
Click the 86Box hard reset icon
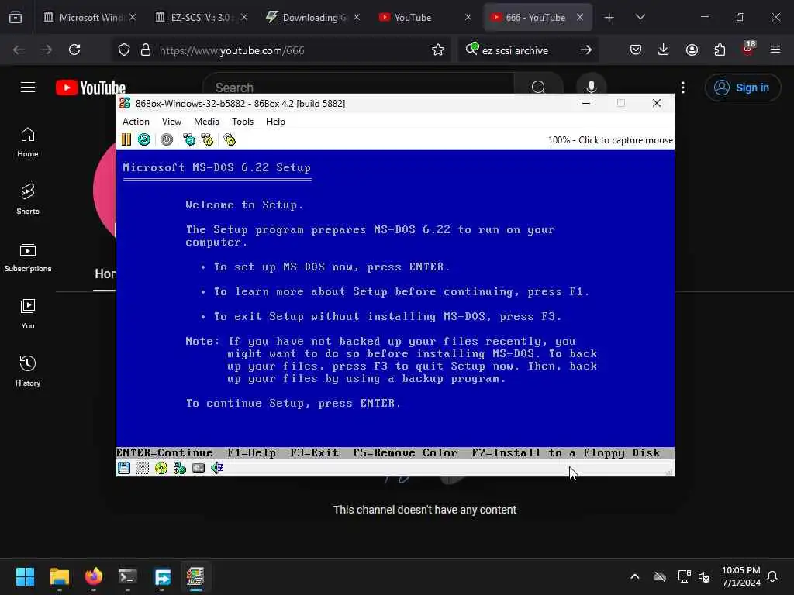(144, 139)
